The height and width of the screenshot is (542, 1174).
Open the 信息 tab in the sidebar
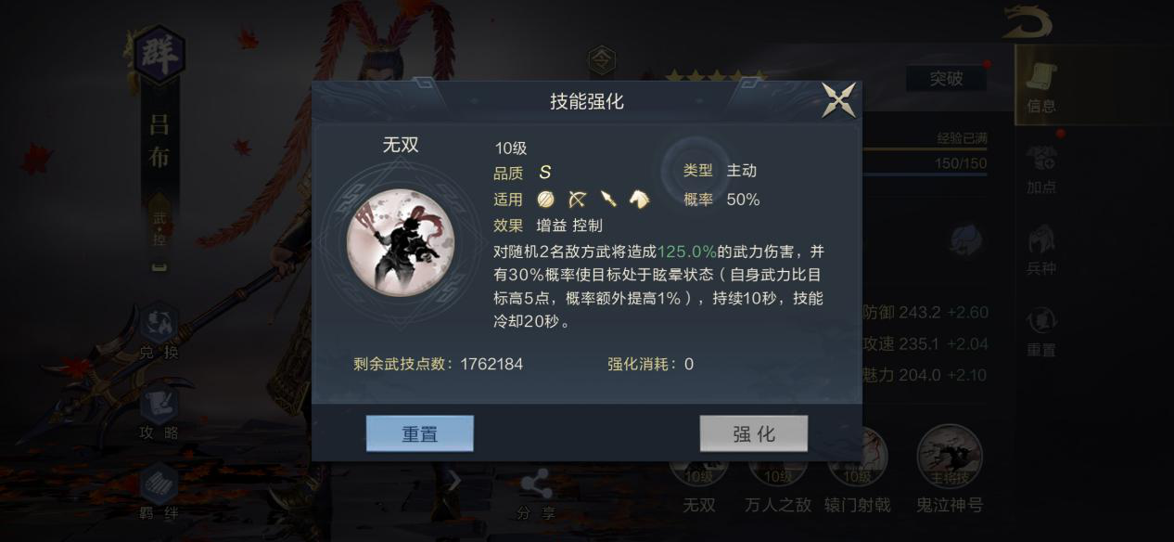tap(1041, 86)
